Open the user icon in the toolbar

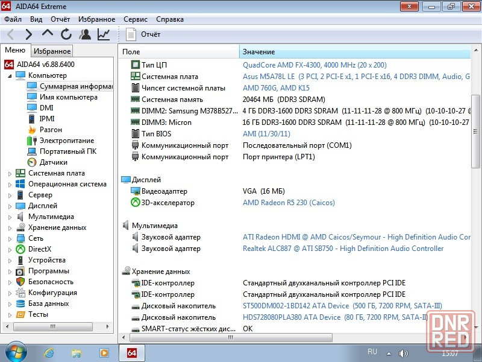click(x=85, y=34)
